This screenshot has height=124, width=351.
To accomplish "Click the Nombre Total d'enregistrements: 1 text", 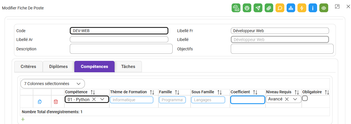I will 52,112.
